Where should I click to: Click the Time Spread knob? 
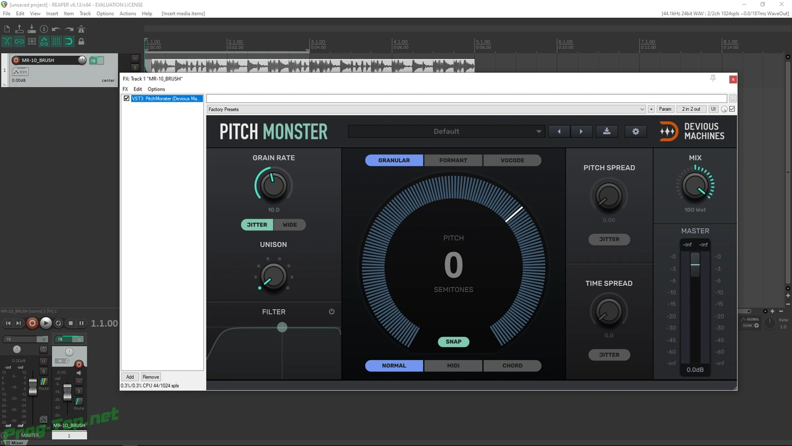[x=609, y=310]
